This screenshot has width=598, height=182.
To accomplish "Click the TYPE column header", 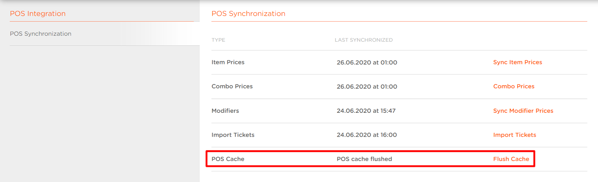I will point(218,40).
